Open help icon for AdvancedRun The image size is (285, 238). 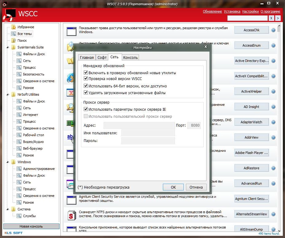pyautogui.click(x=273, y=183)
